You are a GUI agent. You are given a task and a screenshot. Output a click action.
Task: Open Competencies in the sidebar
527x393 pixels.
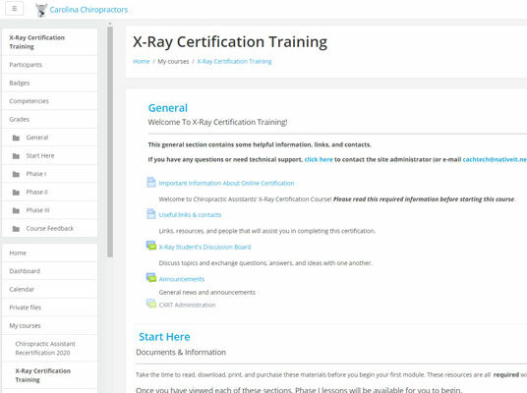pyautogui.click(x=50, y=101)
